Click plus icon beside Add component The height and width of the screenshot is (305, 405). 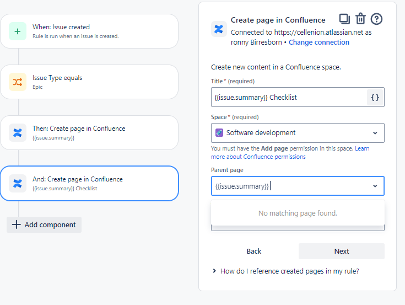[x=17, y=224]
